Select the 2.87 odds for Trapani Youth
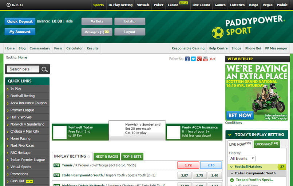 (185, 175)
